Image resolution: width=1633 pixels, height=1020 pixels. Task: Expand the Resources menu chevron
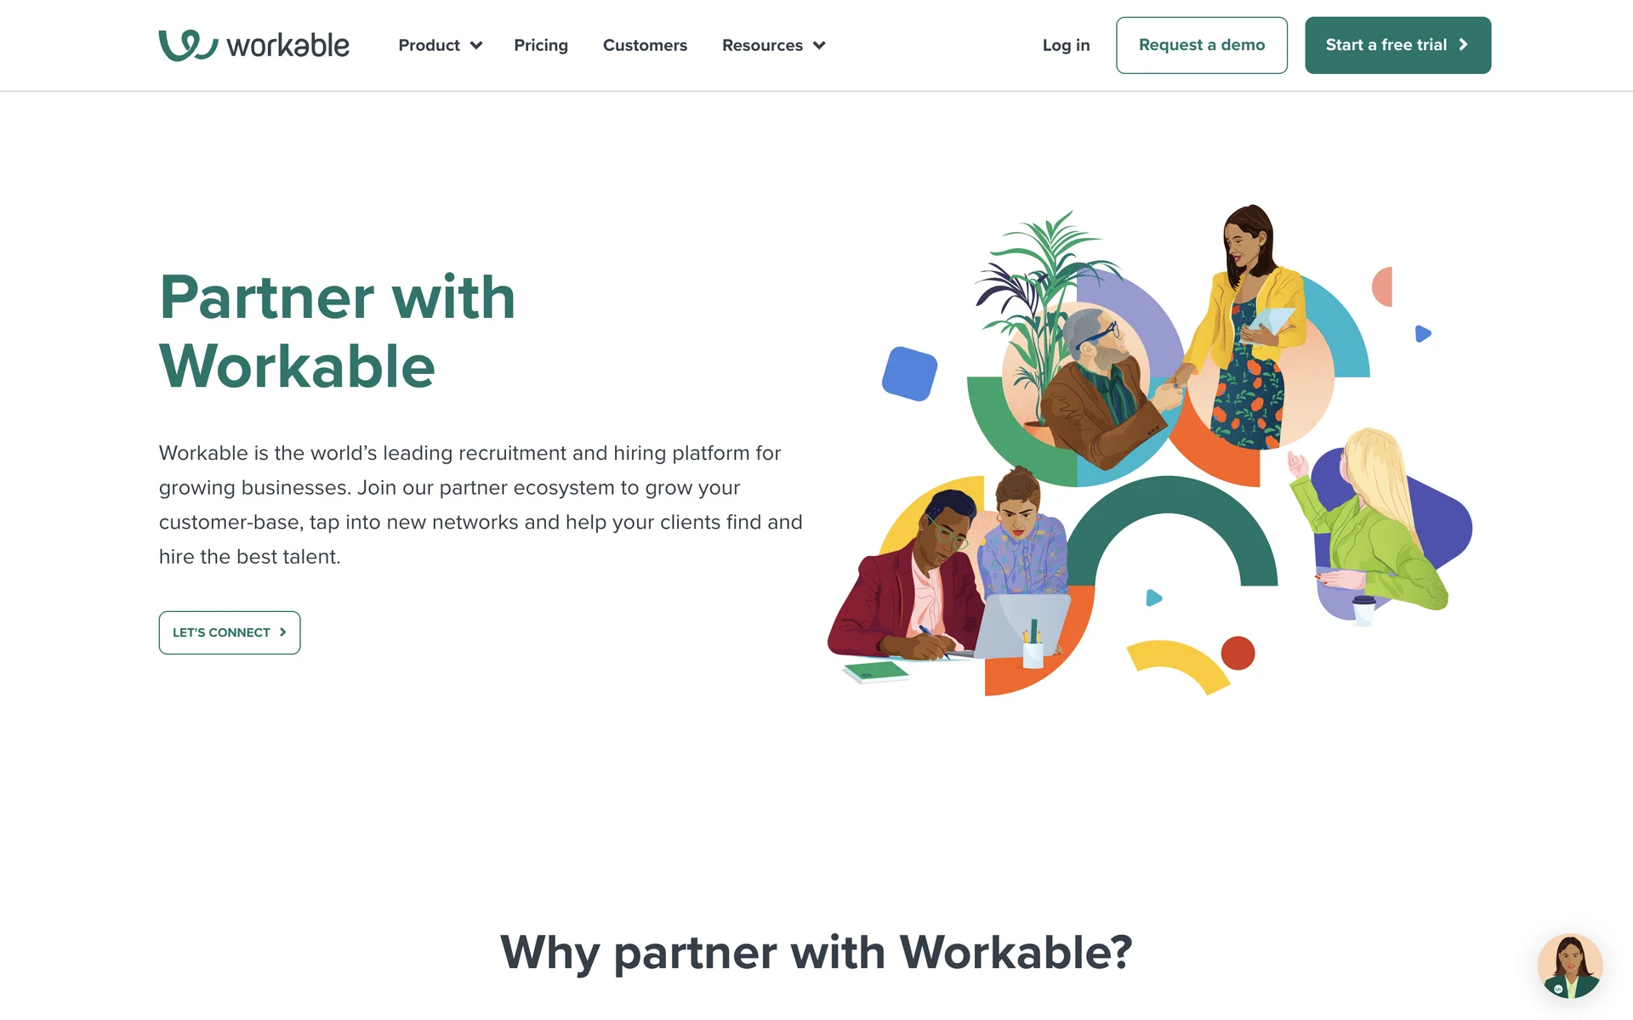point(819,46)
